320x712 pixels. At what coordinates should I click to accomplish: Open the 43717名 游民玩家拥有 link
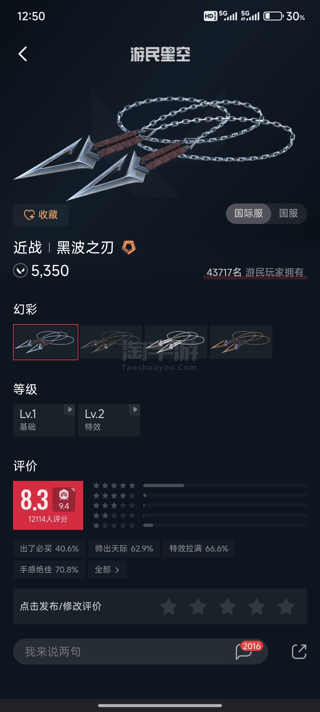(x=255, y=272)
